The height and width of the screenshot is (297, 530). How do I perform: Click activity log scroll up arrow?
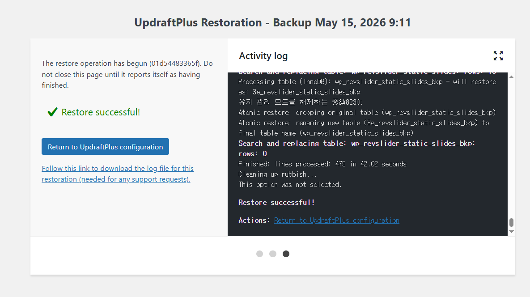pos(511,77)
